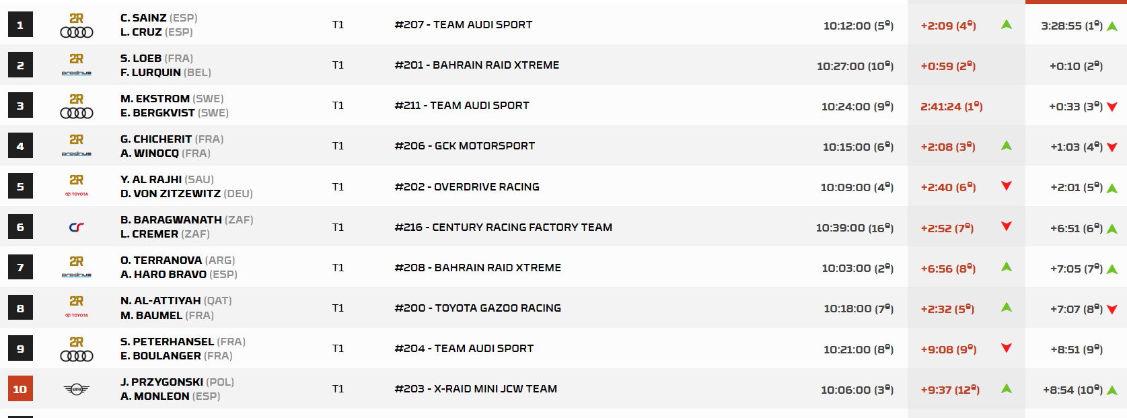The height and width of the screenshot is (418, 1127).
Task: Open the #203 - X-RAID MINI JCW TEAM entry
Action: point(476,389)
